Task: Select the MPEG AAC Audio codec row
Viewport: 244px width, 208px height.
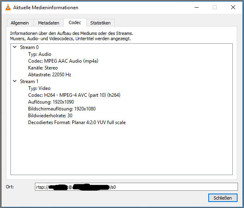Action: pos(63,61)
